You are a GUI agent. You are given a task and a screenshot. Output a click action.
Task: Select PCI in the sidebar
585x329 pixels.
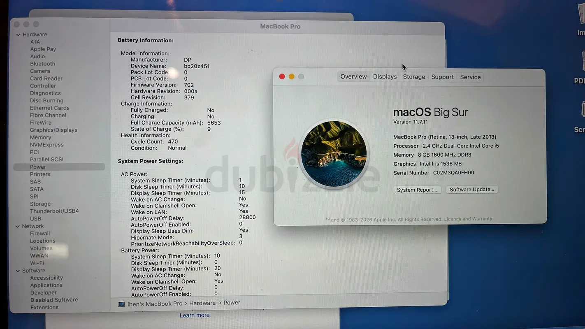tap(34, 153)
